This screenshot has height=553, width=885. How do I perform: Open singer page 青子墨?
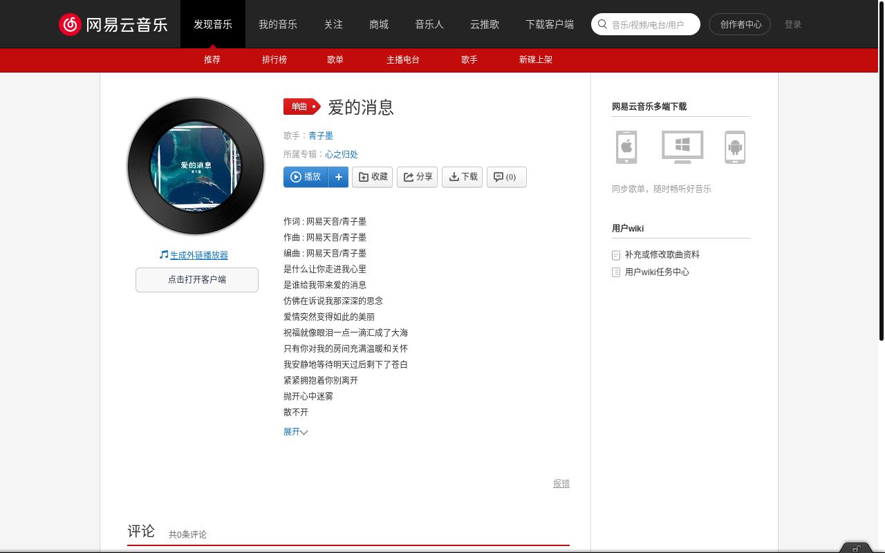(320, 135)
